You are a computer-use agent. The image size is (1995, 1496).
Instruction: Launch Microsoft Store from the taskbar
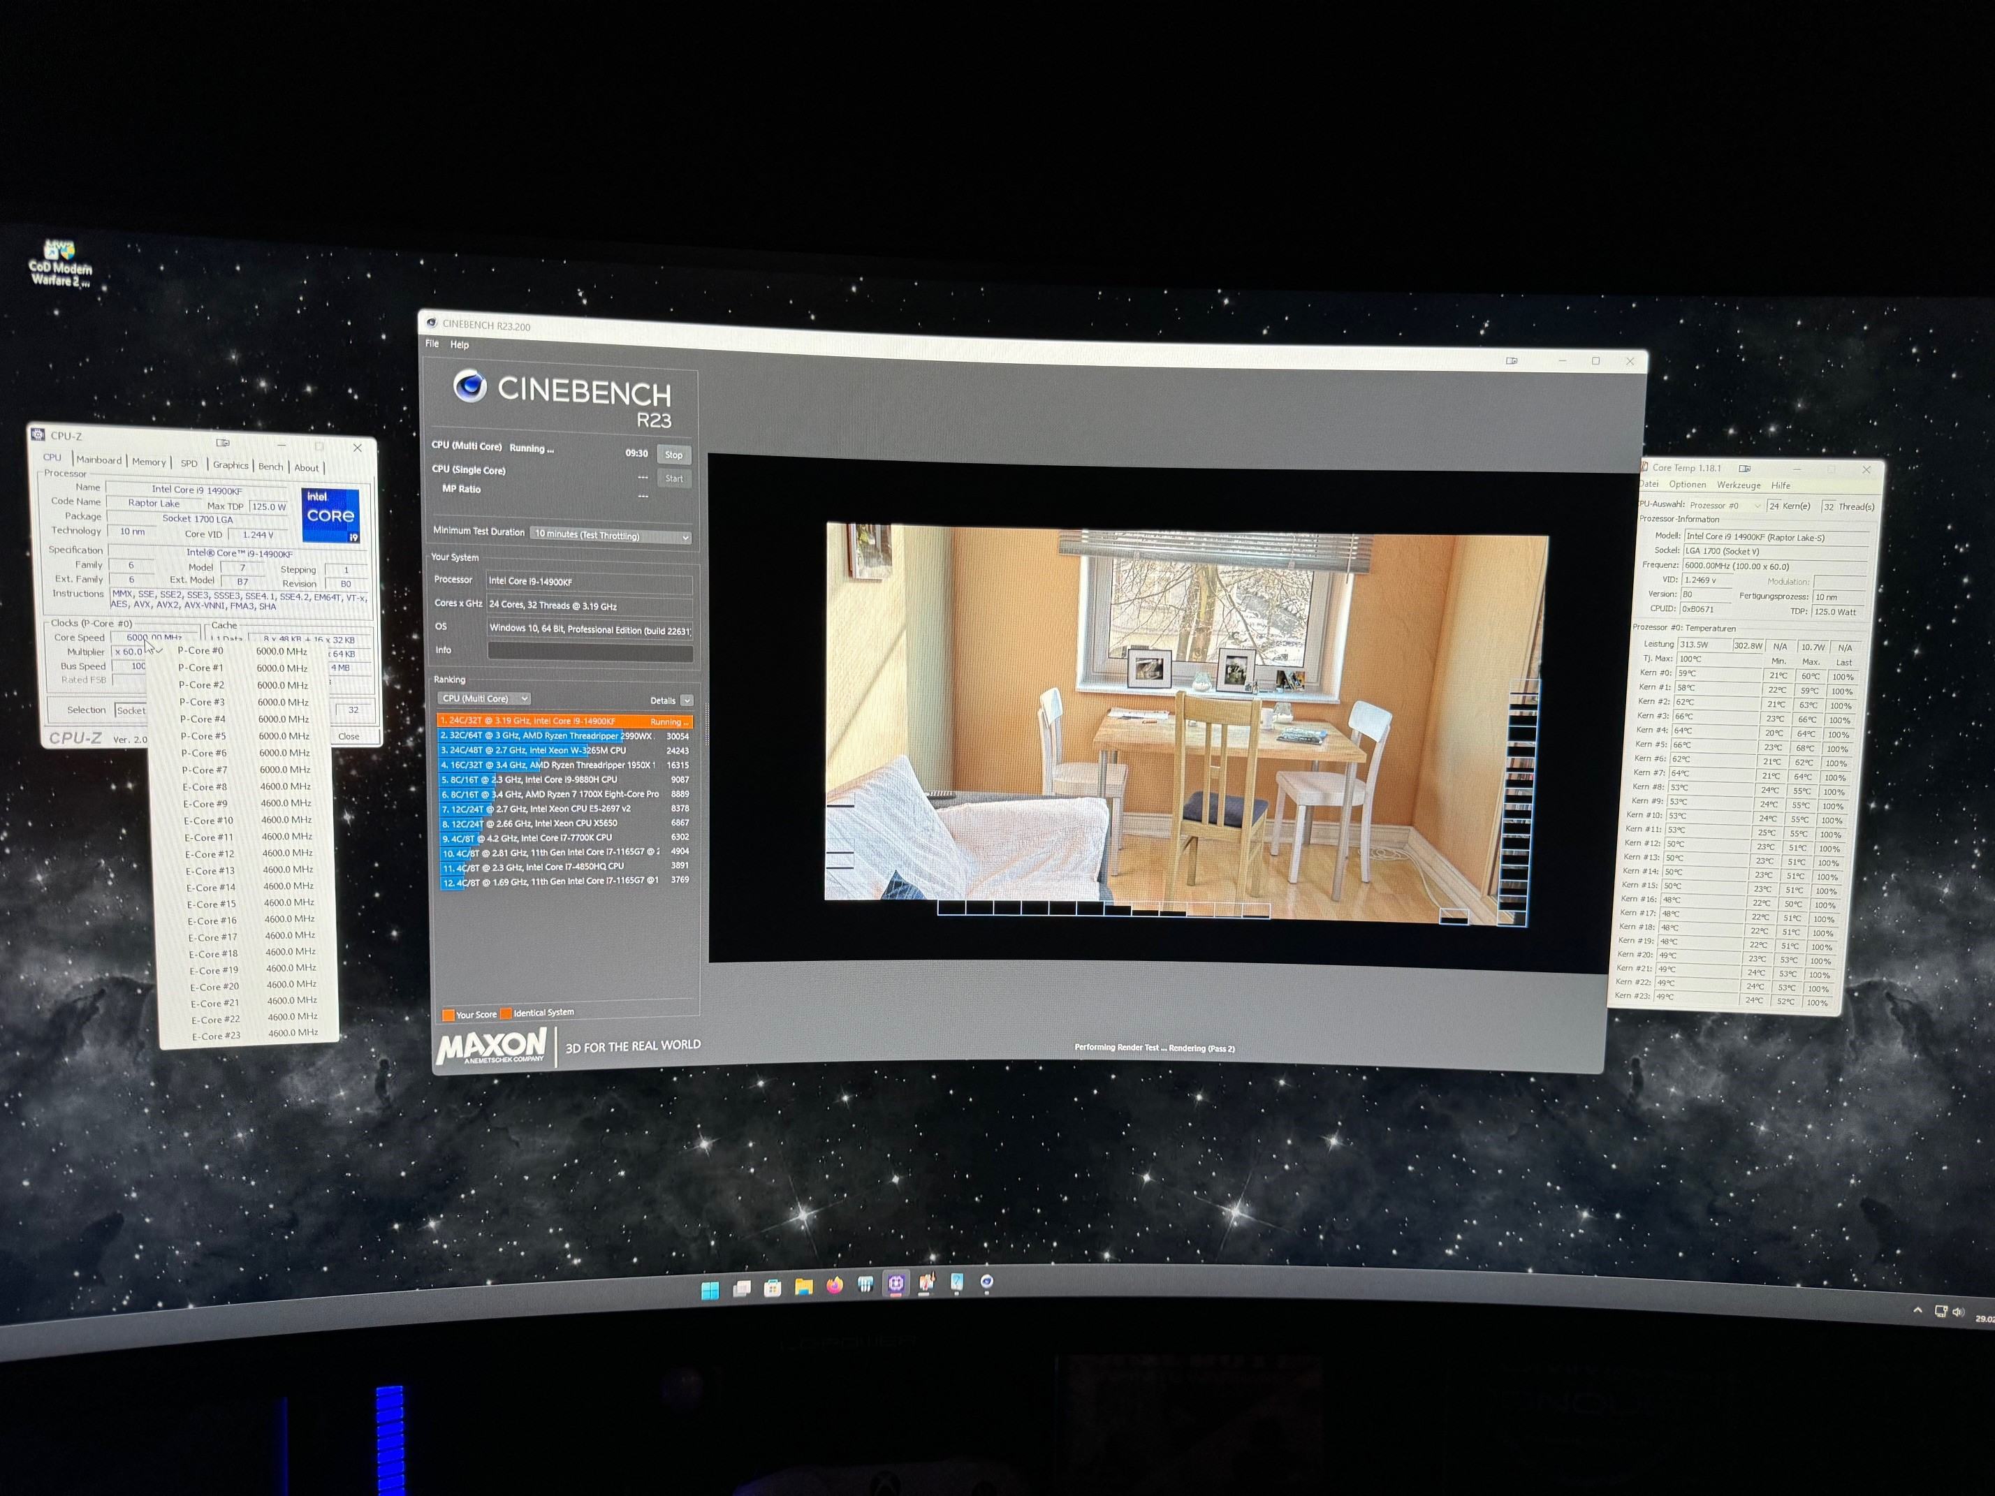click(773, 1288)
